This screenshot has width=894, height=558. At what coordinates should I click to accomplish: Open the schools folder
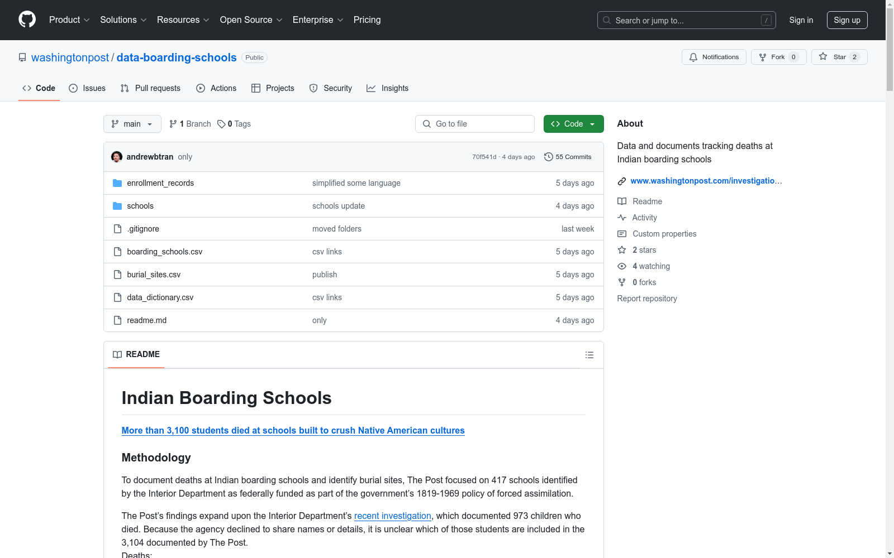click(140, 206)
